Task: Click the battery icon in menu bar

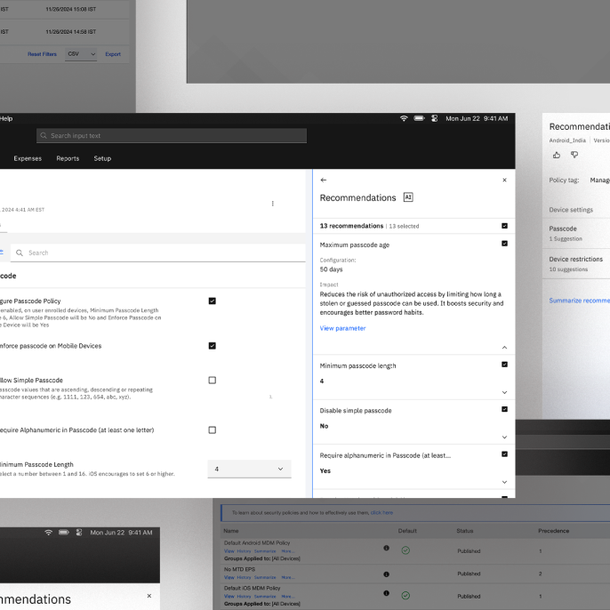Action: click(419, 118)
